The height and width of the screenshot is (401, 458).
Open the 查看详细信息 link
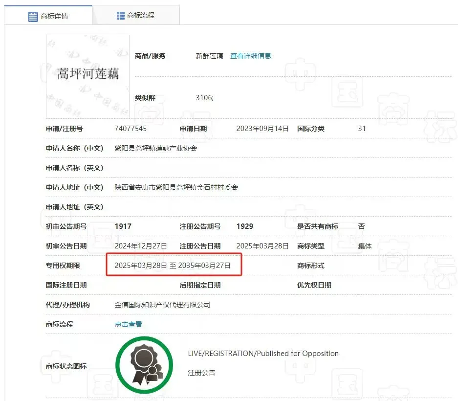coord(251,56)
